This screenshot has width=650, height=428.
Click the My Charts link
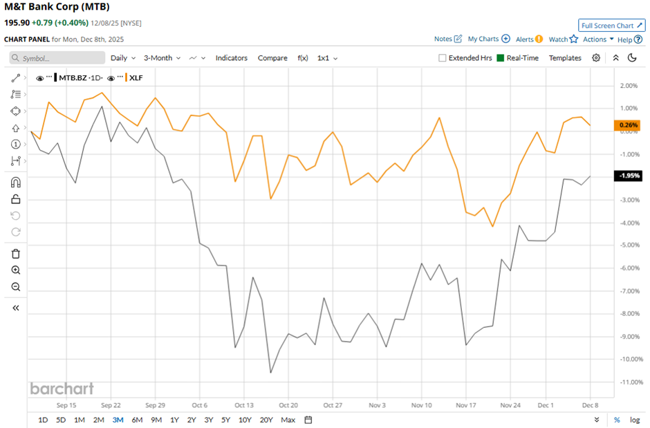pos(483,39)
